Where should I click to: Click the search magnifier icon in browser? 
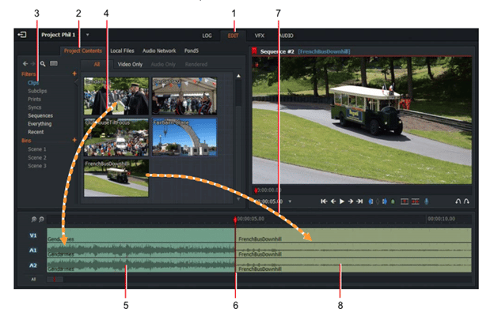pyautogui.click(x=42, y=63)
